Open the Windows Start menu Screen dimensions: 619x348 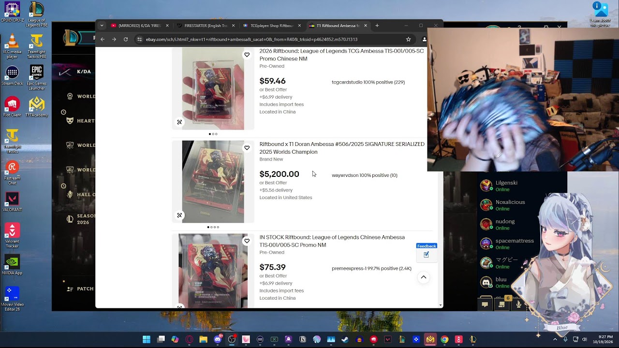click(147, 339)
